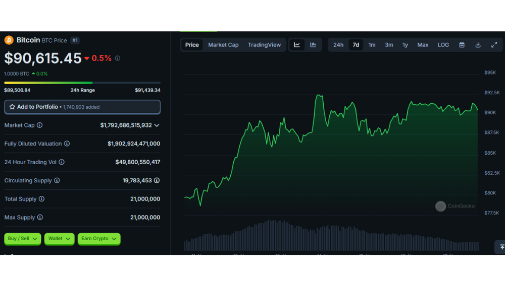Click the Total Supply info icon

pyautogui.click(x=41, y=199)
